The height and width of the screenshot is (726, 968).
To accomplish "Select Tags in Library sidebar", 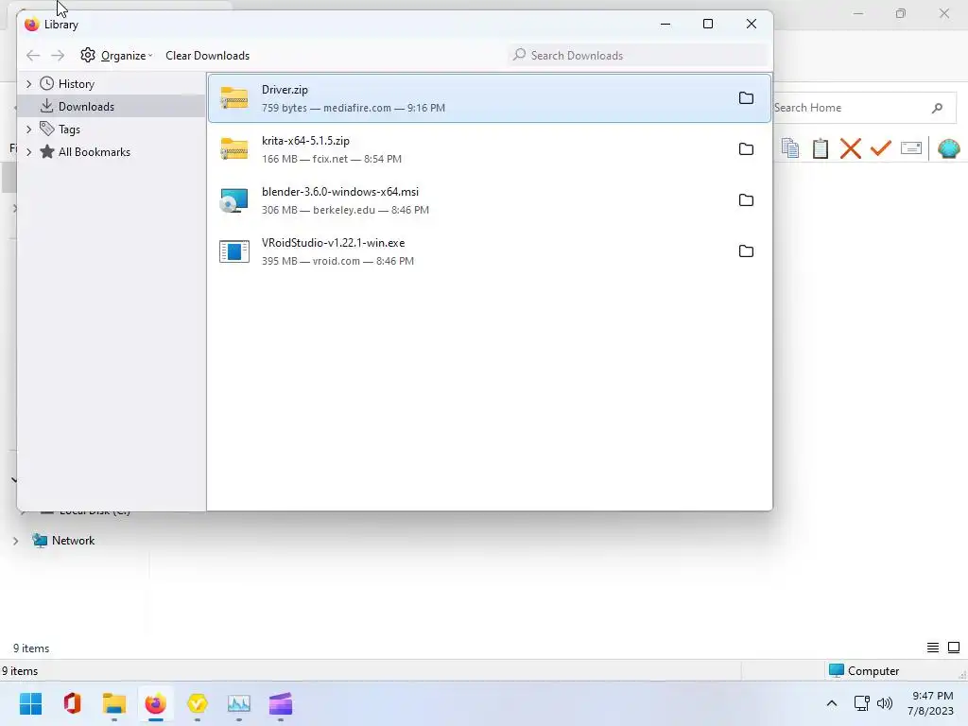I will pyautogui.click(x=69, y=130).
